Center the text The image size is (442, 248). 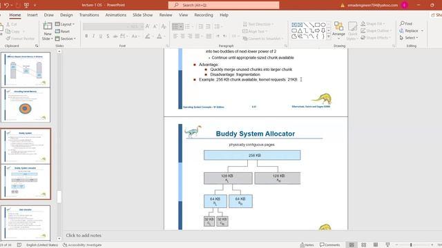pyautogui.click(x=182, y=36)
